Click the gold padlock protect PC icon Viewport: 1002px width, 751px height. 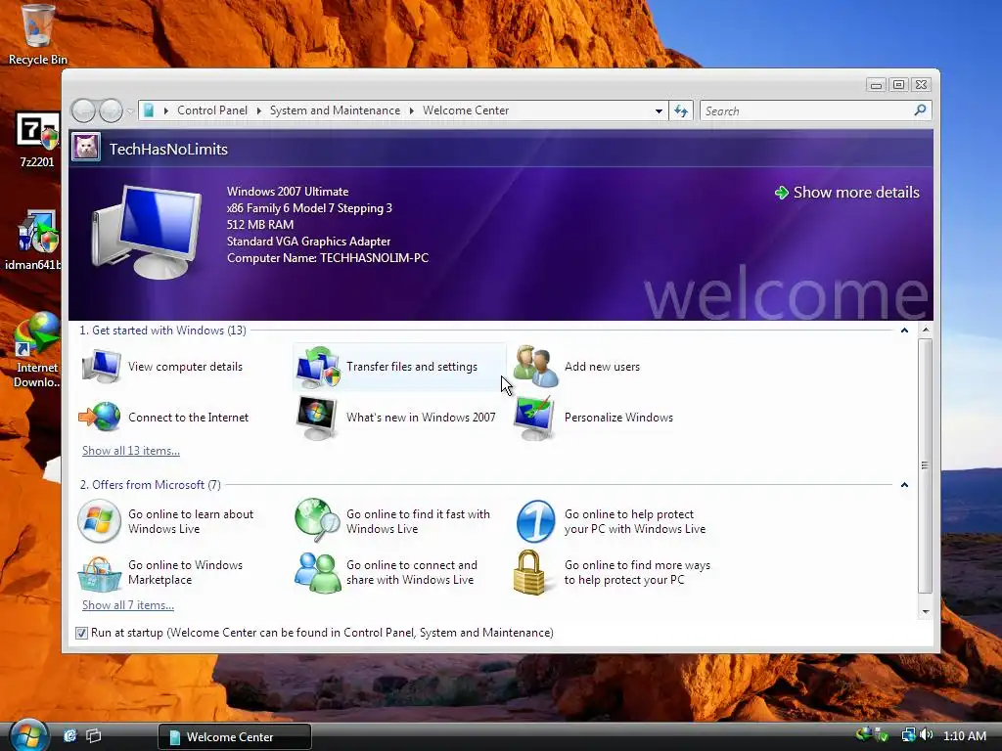(x=529, y=573)
